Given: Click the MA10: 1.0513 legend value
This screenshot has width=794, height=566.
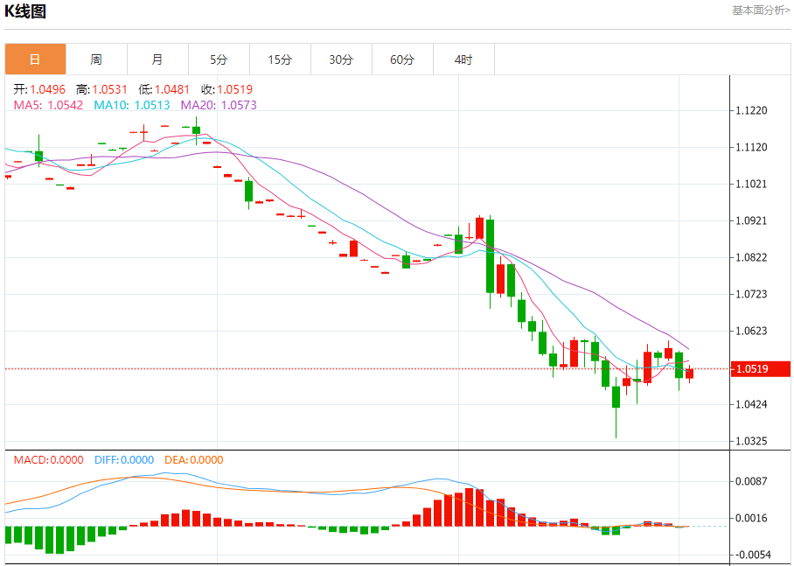Looking at the screenshot, I should [132, 105].
